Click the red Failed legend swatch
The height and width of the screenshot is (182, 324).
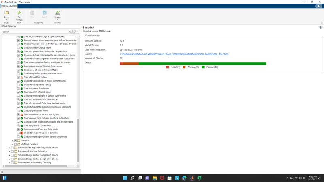[168, 67]
